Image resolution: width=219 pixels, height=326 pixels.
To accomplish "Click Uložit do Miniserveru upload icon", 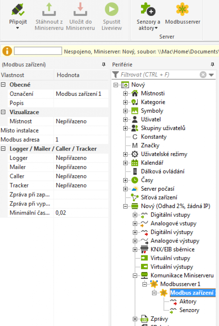I will click(80, 10).
